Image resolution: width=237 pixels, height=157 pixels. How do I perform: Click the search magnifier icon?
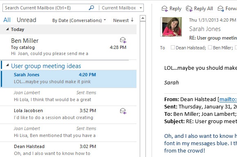click(x=91, y=7)
